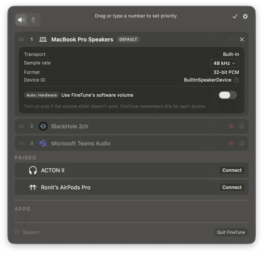263x253 pixels.
Task: Click the AirPods icon for Ronit's AirPods Pro
Action: click(33, 187)
